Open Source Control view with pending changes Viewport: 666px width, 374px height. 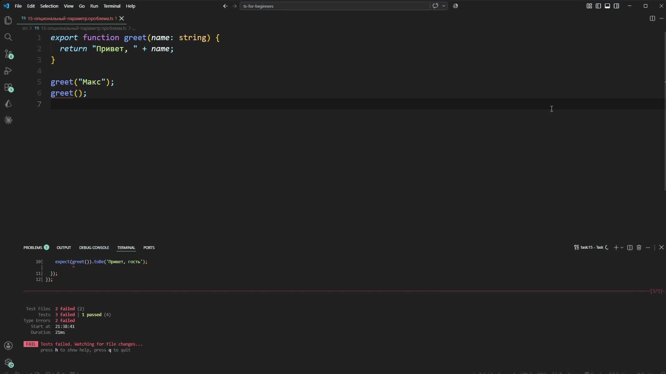click(x=8, y=54)
